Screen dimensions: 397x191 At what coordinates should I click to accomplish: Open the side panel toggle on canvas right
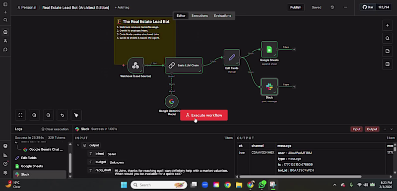point(388,64)
